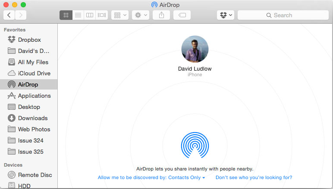Click David Ludlow's AirDrop avatar
The image size is (333, 189).
coord(195,49)
